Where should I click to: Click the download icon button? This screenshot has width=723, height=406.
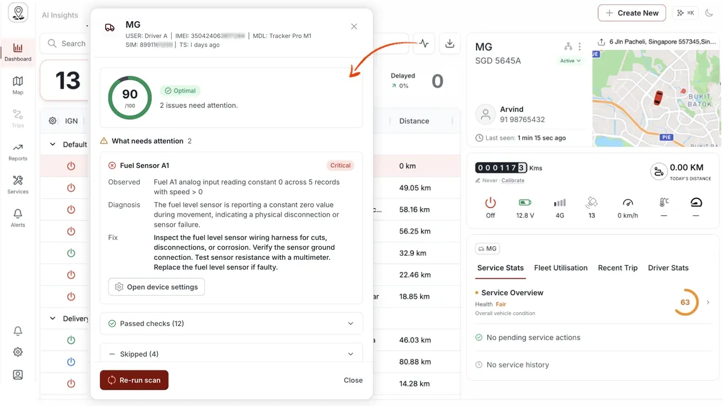click(449, 43)
